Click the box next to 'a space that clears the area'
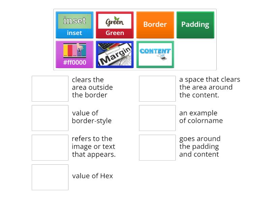Image resolution: width=270 pixels, height=202 pixels. [157, 89]
